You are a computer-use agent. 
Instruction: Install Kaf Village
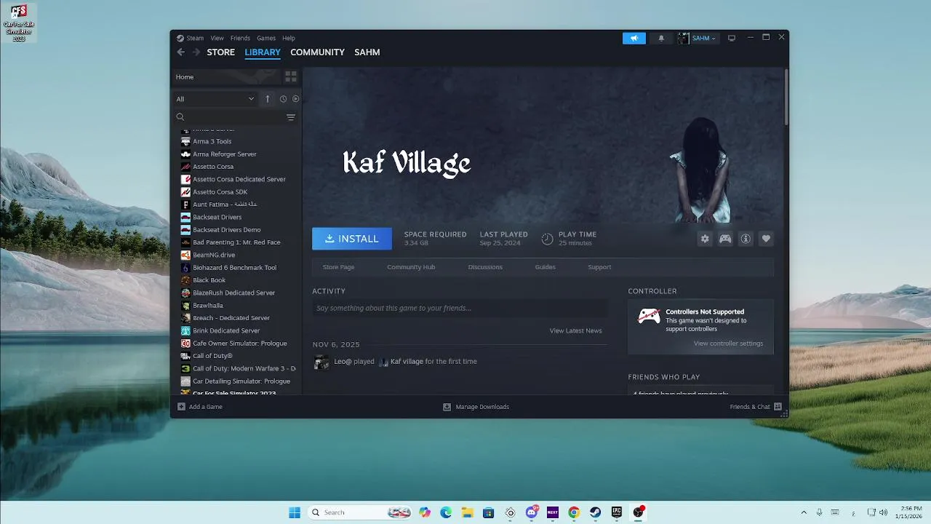(352, 239)
